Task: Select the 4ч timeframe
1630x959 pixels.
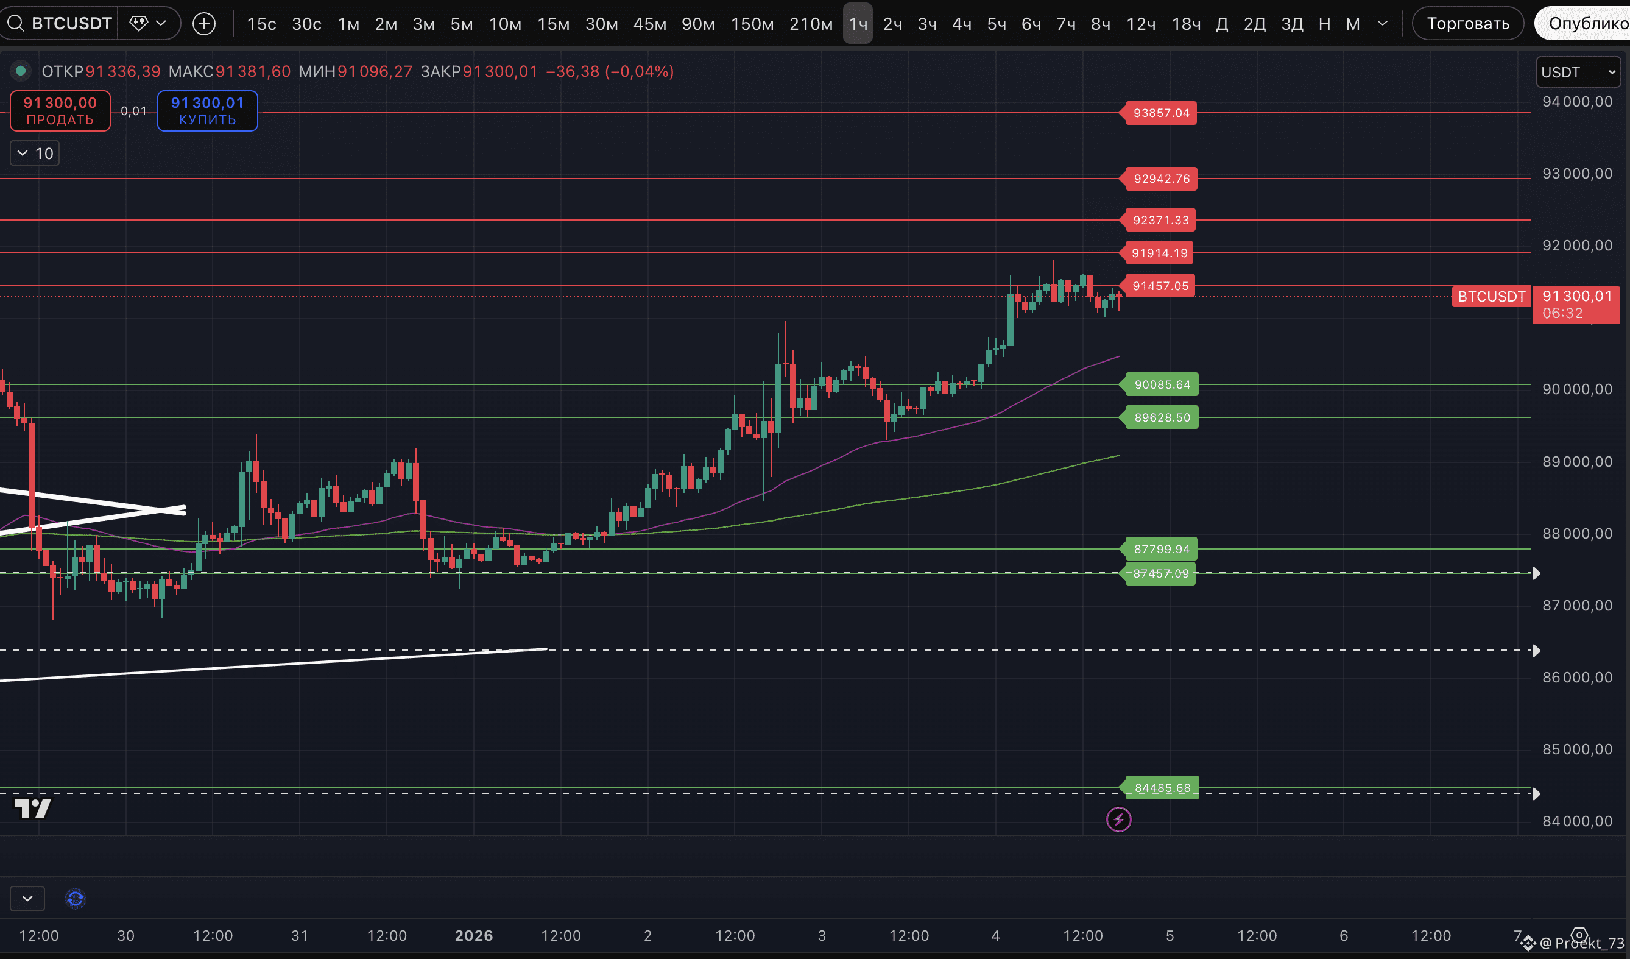Action: tap(961, 24)
